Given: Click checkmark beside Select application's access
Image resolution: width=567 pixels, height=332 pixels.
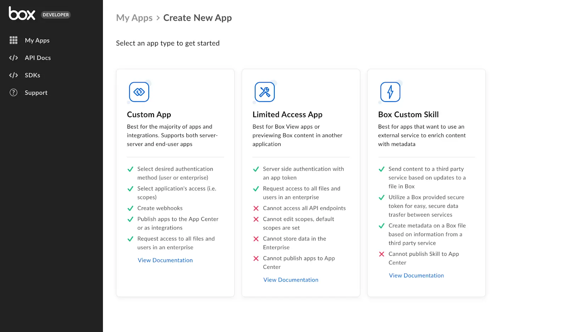Looking at the screenshot, I should click(x=130, y=189).
